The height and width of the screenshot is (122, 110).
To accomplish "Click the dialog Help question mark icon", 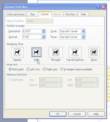I will click(98, 7).
